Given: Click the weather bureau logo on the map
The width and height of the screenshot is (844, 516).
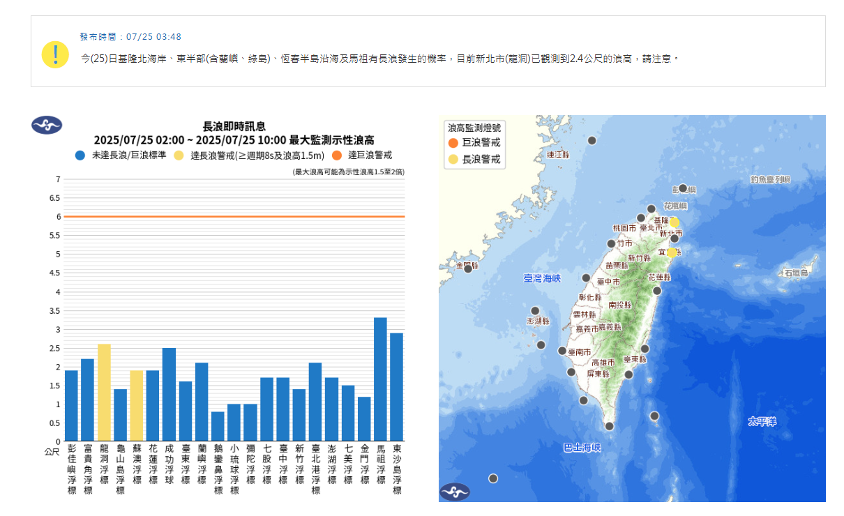Looking at the screenshot, I should pyautogui.click(x=454, y=492).
